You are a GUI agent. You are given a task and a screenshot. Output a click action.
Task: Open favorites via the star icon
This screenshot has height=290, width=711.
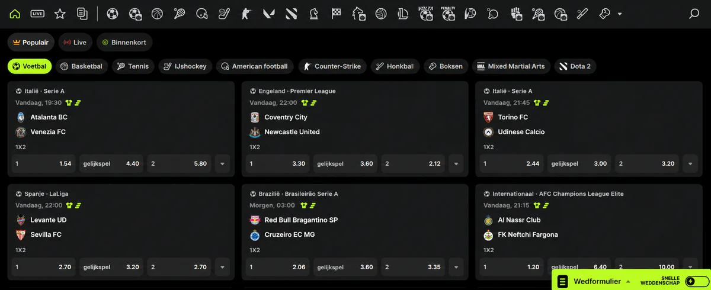[x=60, y=14]
